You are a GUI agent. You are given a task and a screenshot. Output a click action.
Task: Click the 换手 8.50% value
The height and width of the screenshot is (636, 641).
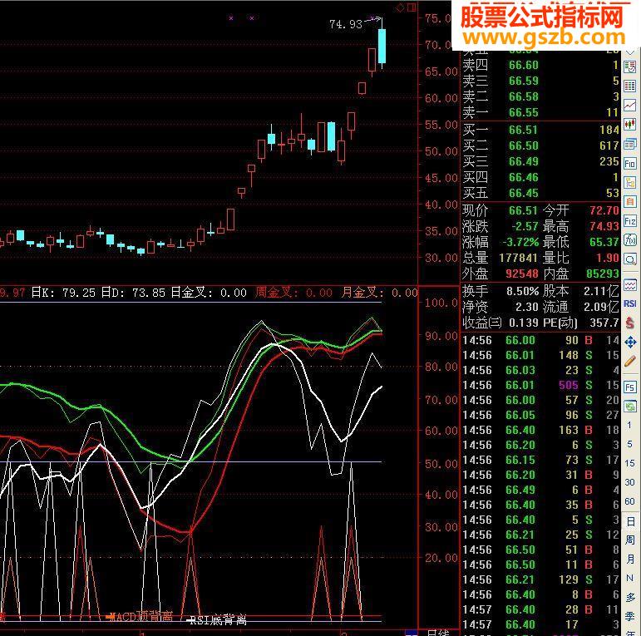pyautogui.click(x=522, y=291)
